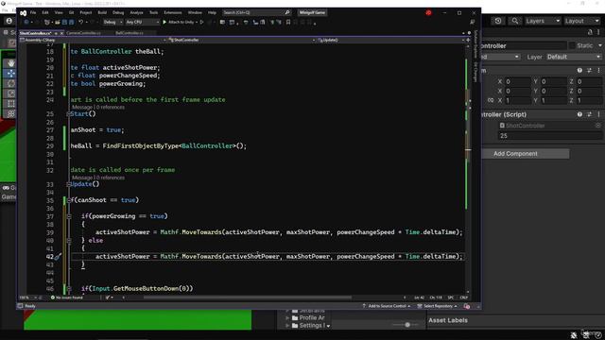Collapse the Update() method outline
Viewport: 605px width, 340px height.
[x=68, y=184]
